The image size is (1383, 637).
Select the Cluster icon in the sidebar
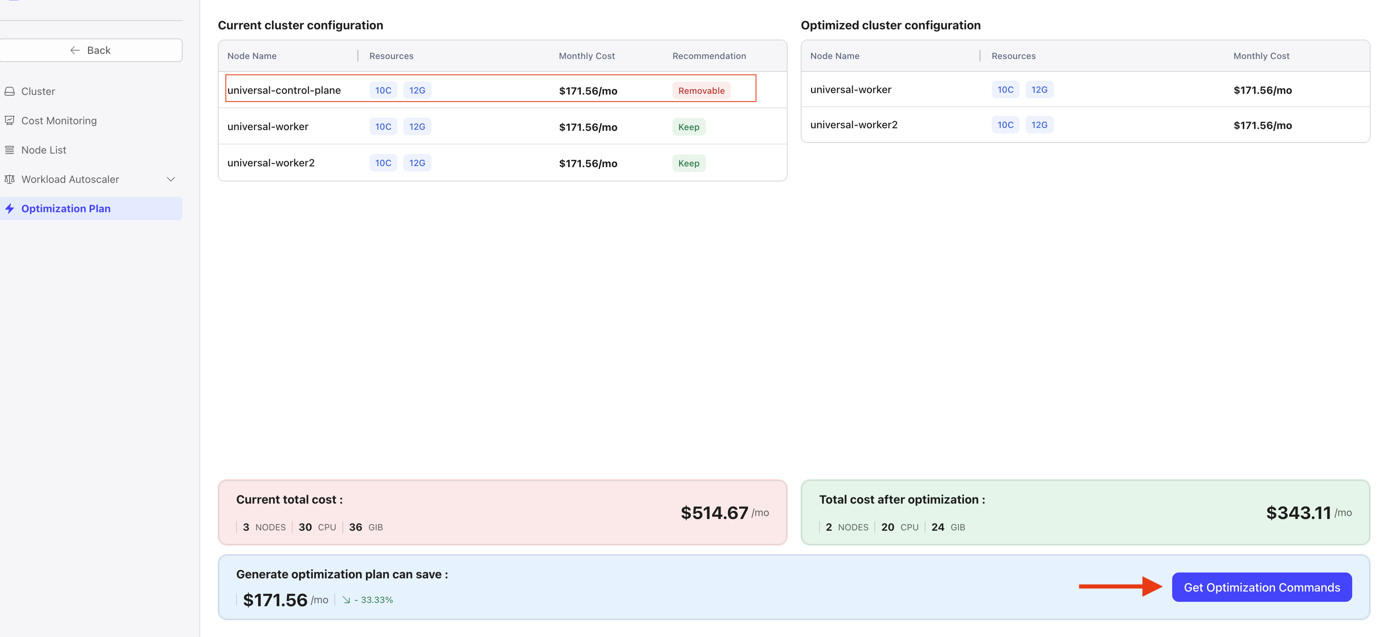(x=10, y=91)
